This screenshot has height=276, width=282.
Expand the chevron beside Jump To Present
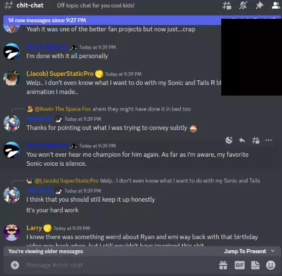[273, 251]
